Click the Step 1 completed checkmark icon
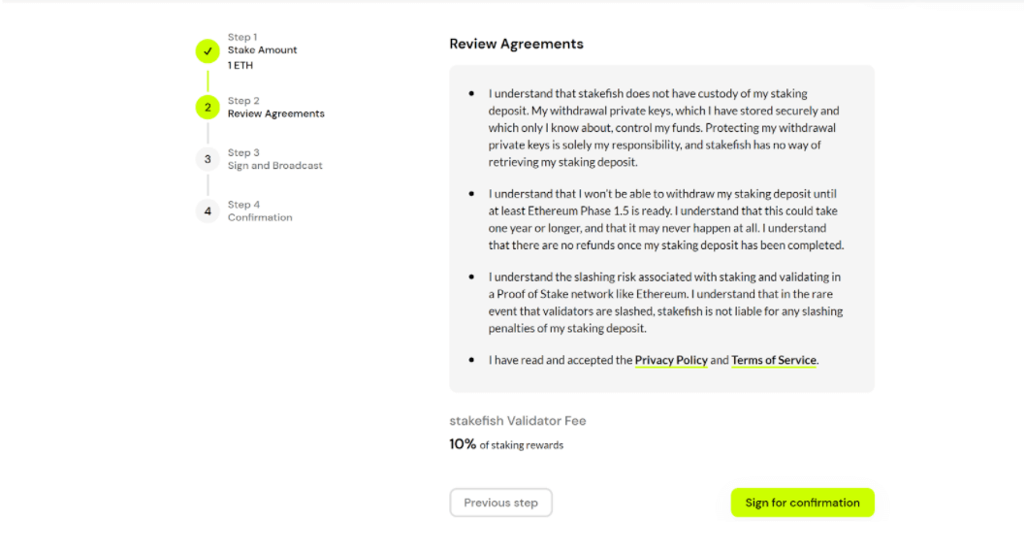 click(208, 51)
